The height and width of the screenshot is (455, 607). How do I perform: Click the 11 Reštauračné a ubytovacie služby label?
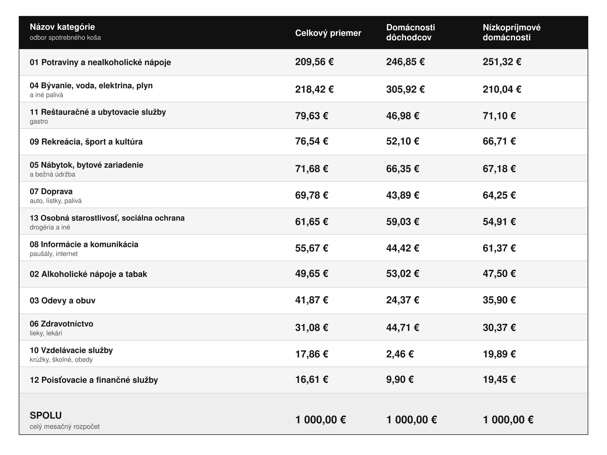tap(98, 112)
